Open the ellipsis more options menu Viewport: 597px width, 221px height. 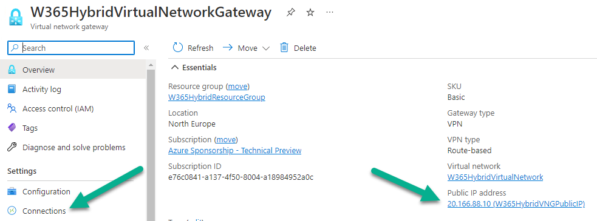(330, 13)
